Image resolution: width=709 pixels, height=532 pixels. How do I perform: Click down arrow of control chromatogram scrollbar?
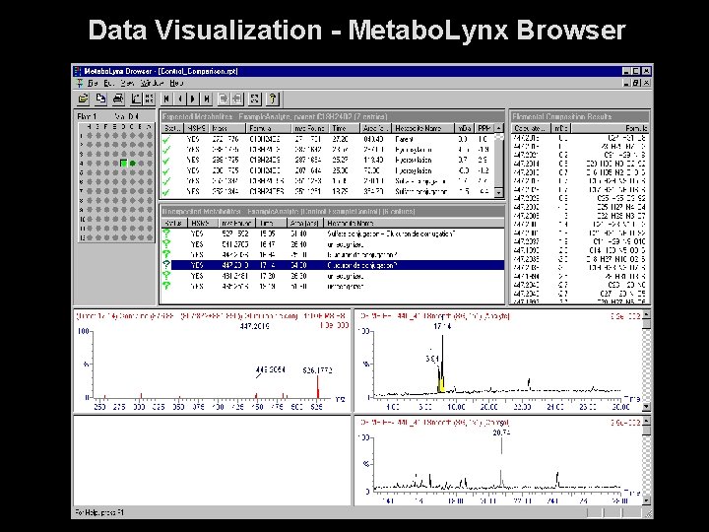646,500
